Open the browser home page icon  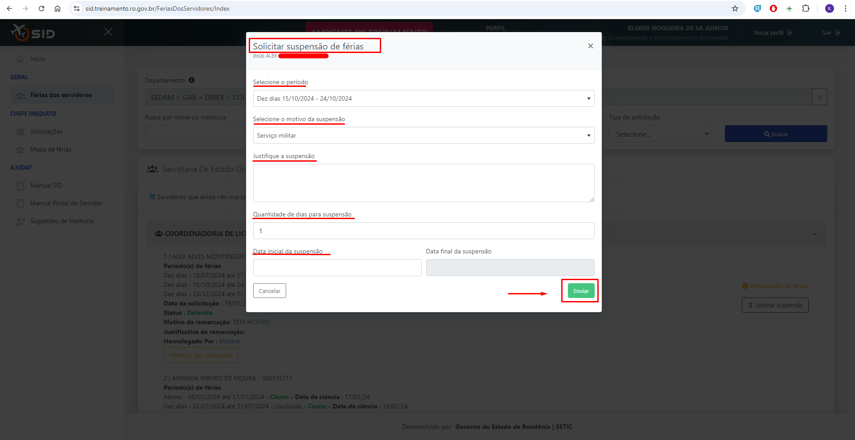[58, 8]
